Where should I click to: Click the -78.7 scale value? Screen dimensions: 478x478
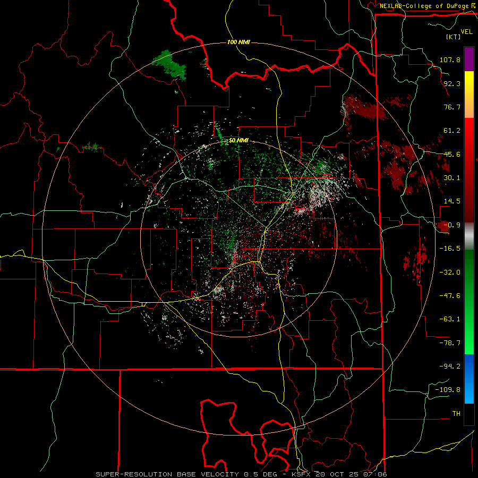point(450,343)
